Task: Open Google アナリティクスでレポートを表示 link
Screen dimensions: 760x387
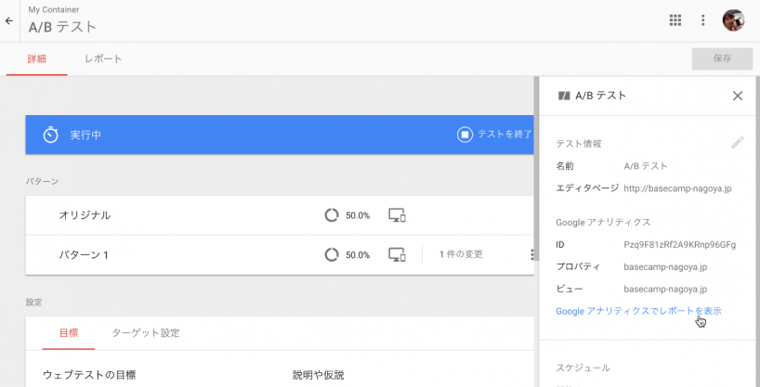Action: [x=637, y=311]
